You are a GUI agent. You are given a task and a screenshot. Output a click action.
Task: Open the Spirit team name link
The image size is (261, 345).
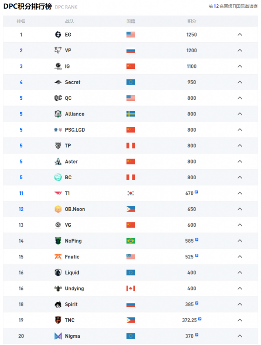pos(71,304)
